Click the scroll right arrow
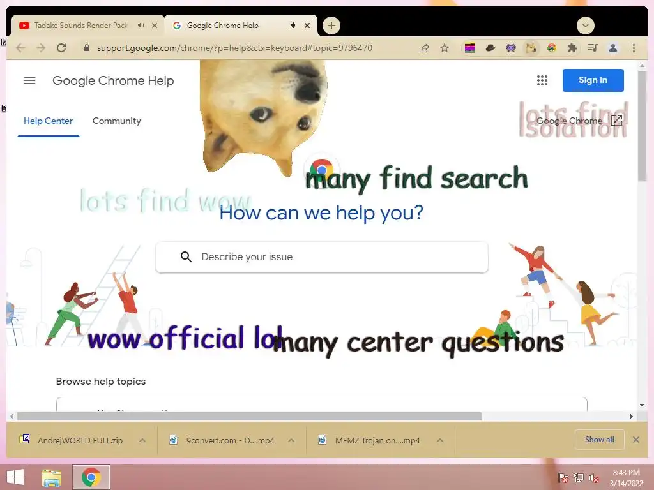 pos(632,416)
